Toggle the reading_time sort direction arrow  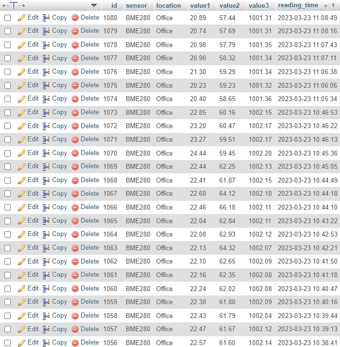pyautogui.click(x=326, y=6)
